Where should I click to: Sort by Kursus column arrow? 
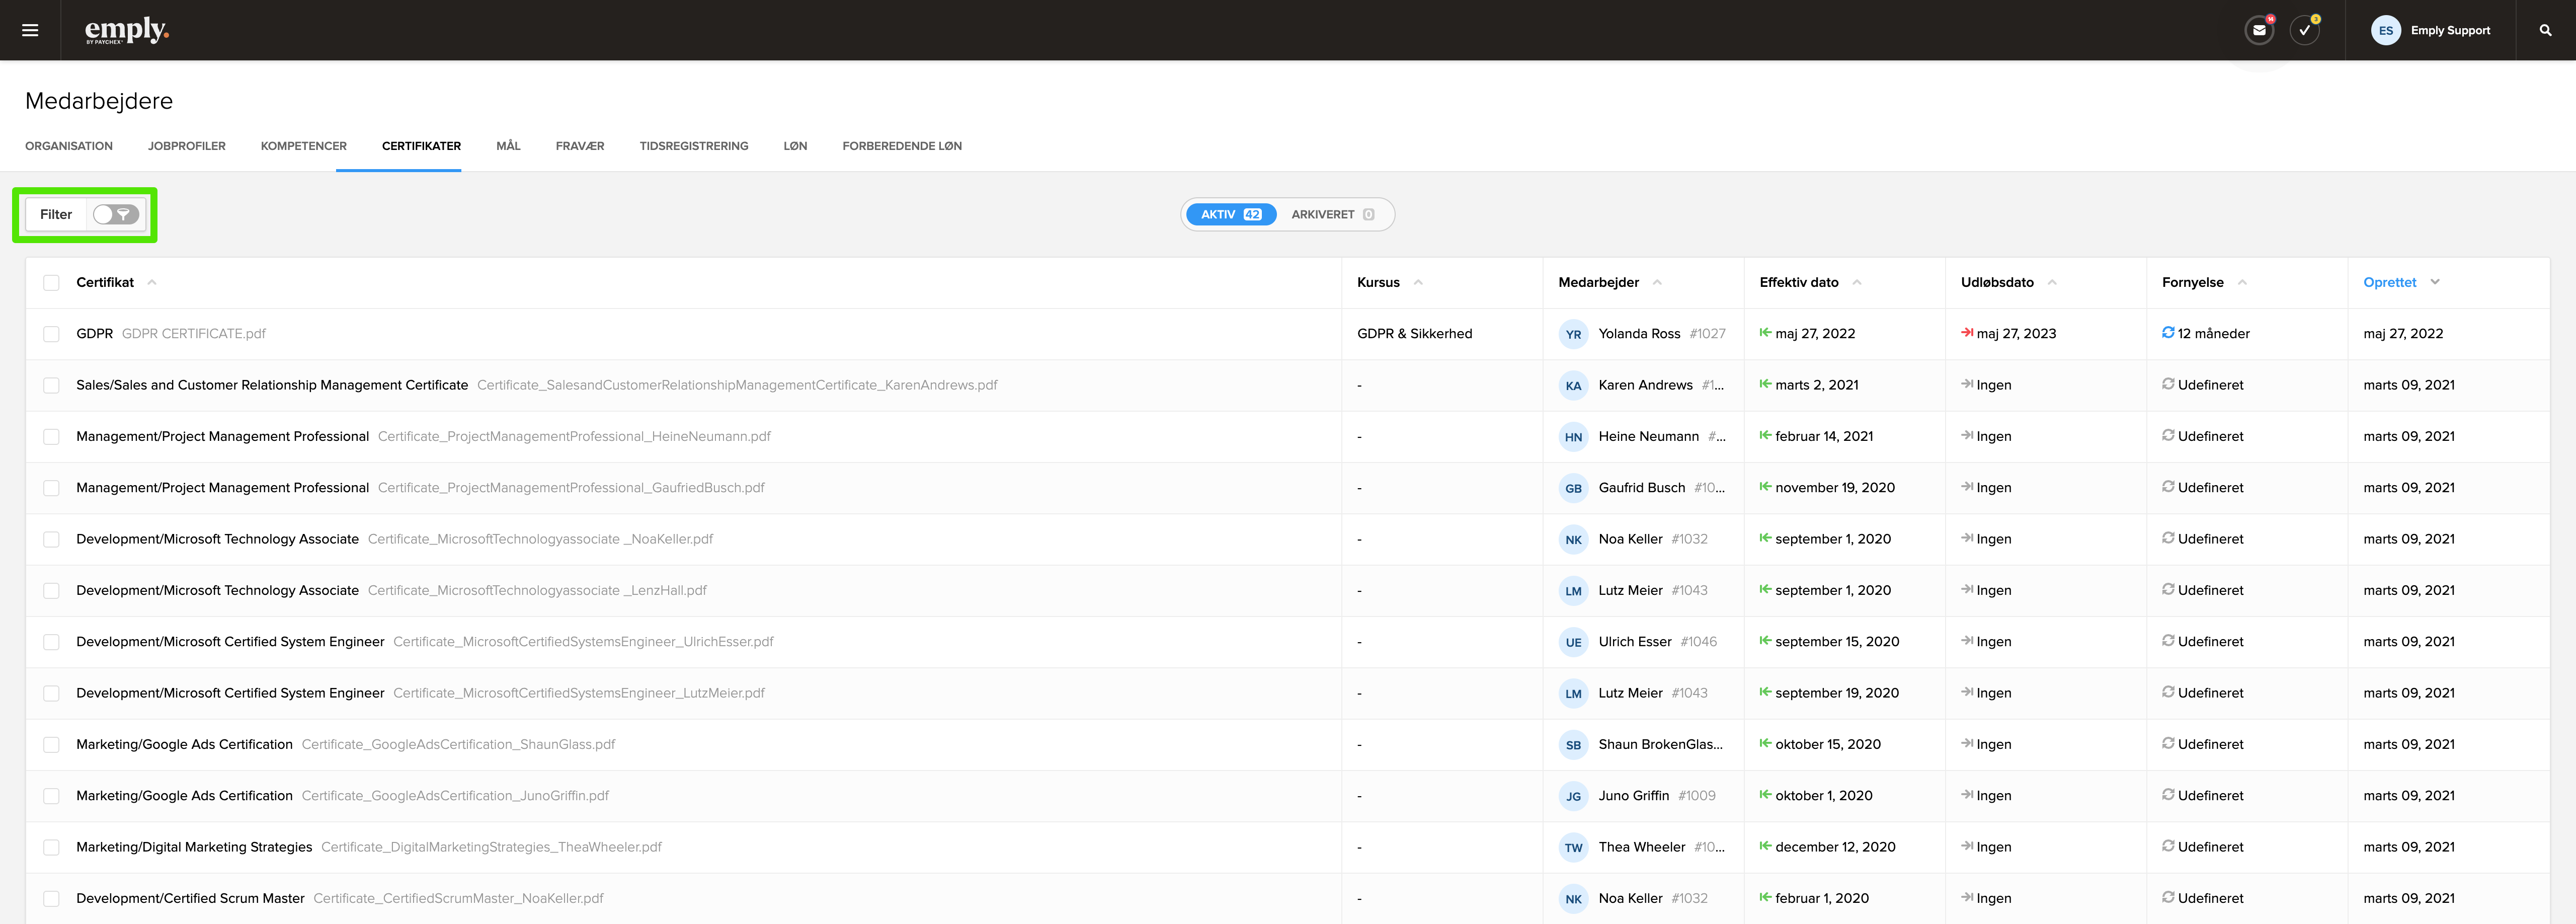click(1418, 282)
